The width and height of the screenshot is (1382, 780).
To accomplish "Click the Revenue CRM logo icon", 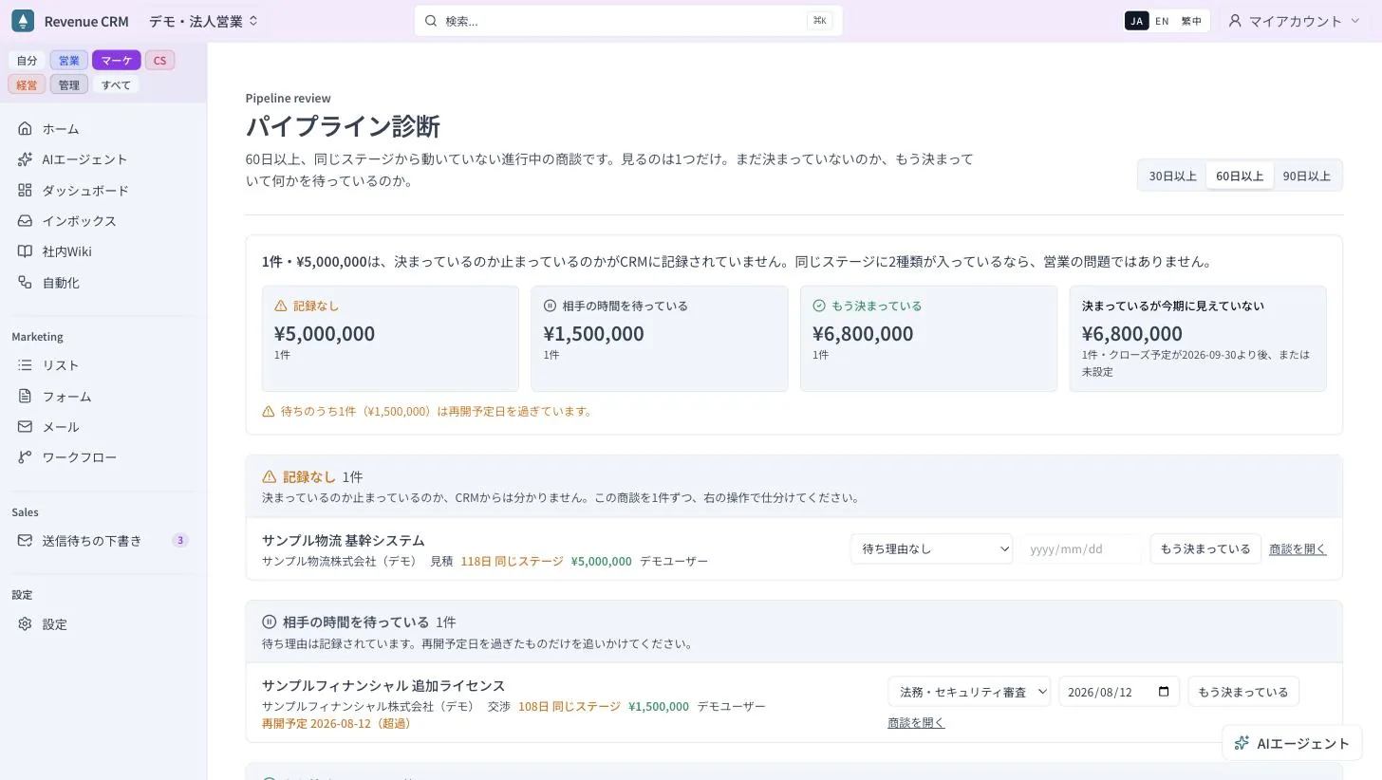I will (x=23, y=21).
